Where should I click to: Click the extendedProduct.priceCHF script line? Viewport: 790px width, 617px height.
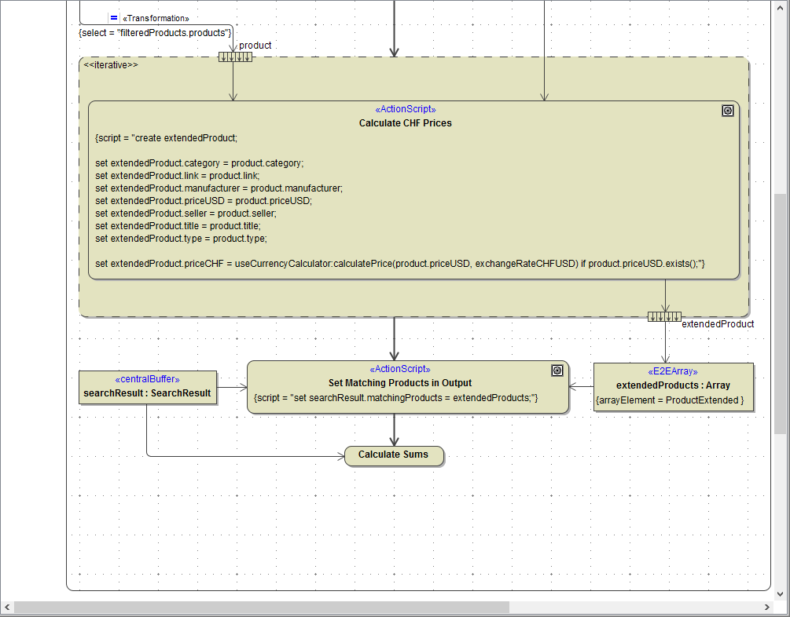point(399,264)
